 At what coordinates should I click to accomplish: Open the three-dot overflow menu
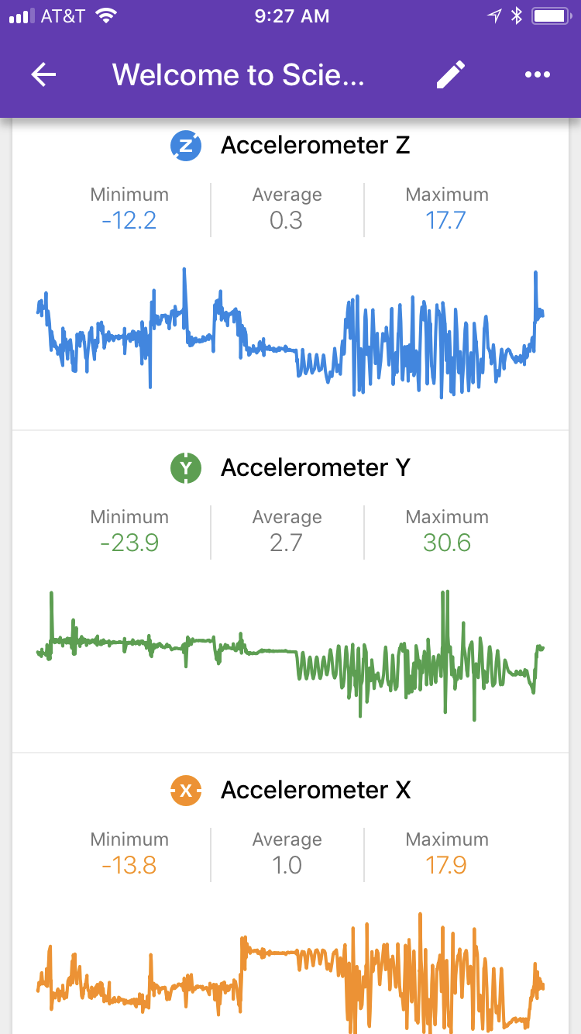tap(537, 75)
